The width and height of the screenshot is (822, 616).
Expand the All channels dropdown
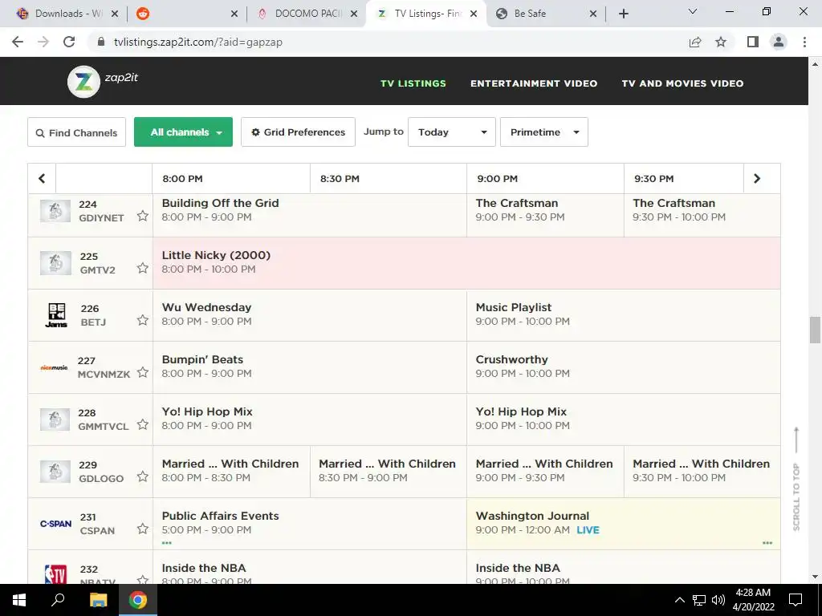[184, 132]
